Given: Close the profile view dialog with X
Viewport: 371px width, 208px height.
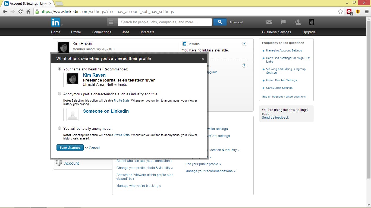Looking at the screenshot, I should pyautogui.click(x=203, y=59).
